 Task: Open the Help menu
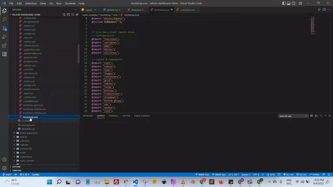82,4
